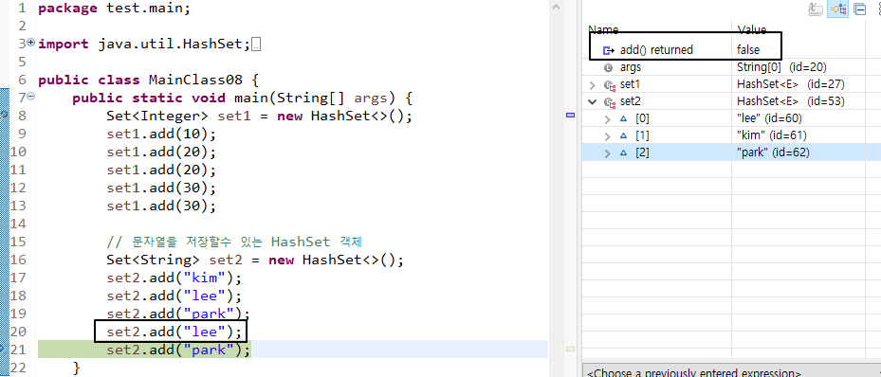Click the collapsed-imports box after HashSet import
The image size is (881, 377).
(x=256, y=45)
